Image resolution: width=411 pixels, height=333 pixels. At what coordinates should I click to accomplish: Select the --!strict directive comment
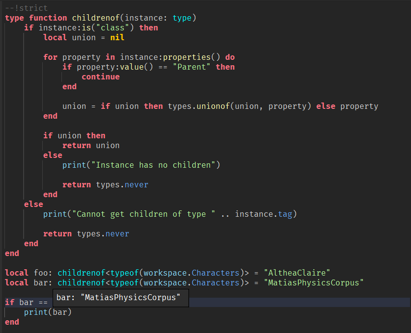26,8
